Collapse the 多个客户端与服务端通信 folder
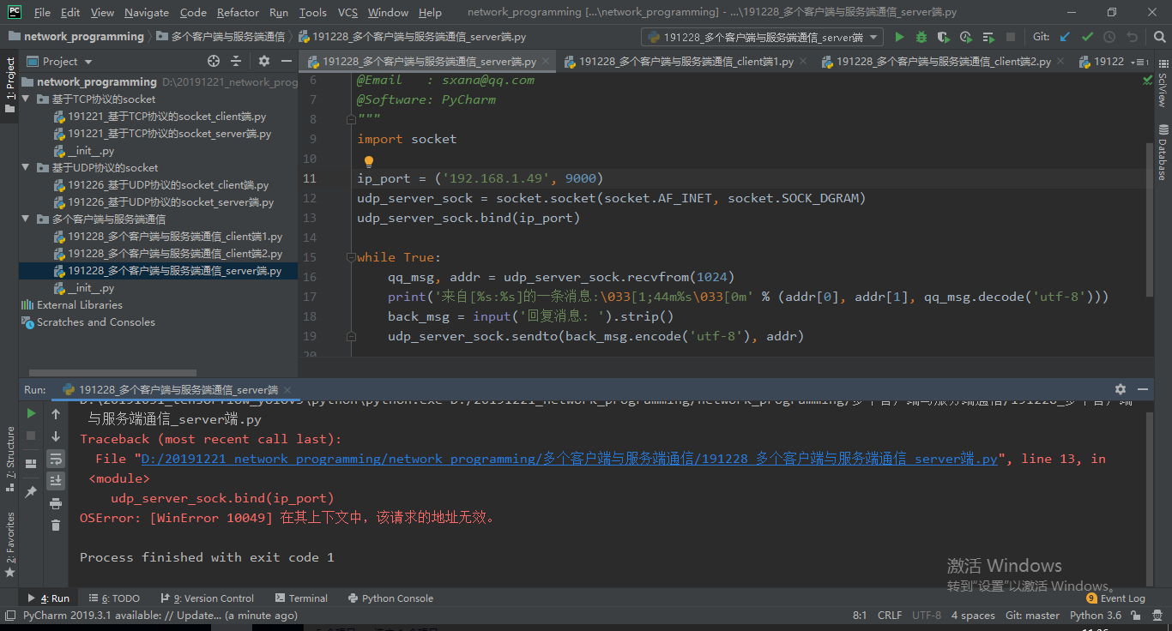Screen dimensions: 1172x631 25,219
